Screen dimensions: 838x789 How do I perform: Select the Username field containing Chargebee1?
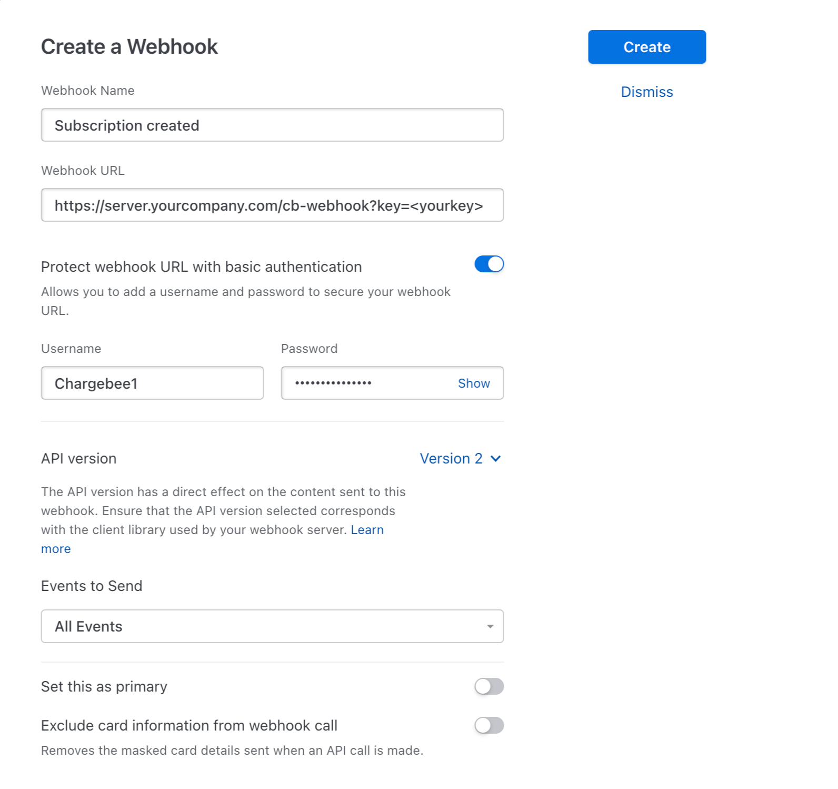152,383
